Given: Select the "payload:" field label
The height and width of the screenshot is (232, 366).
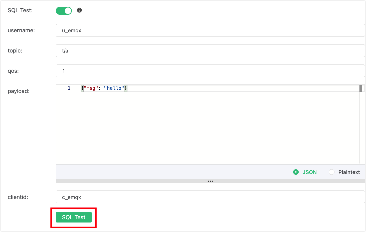Looking at the screenshot, I should click(19, 91).
